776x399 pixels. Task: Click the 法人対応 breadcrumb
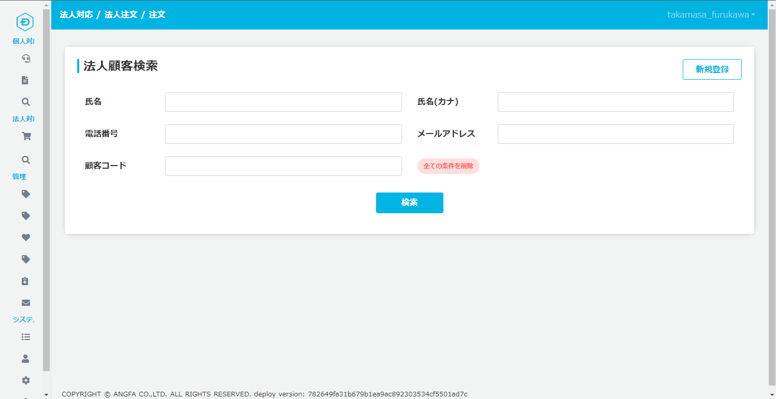76,14
